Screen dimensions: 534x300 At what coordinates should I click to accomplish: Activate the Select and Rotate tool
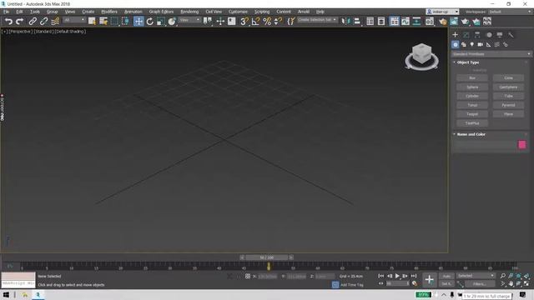click(150, 22)
